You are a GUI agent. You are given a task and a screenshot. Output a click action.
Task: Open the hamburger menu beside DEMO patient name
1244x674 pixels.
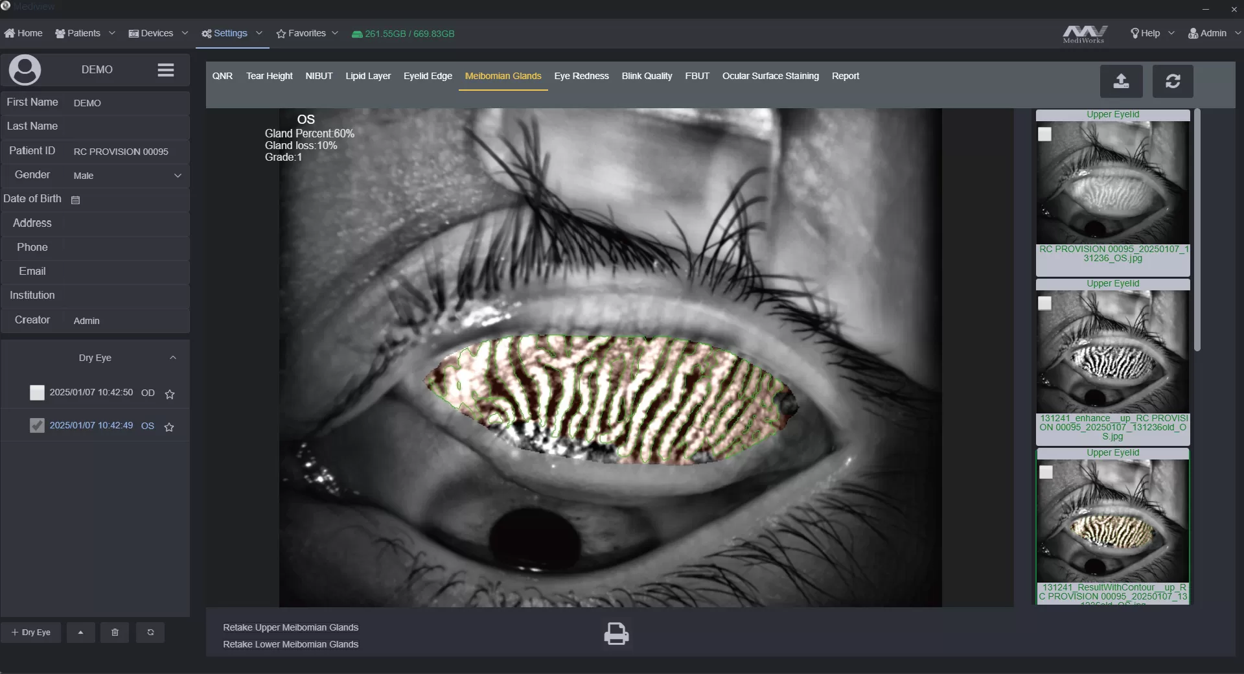(166, 70)
